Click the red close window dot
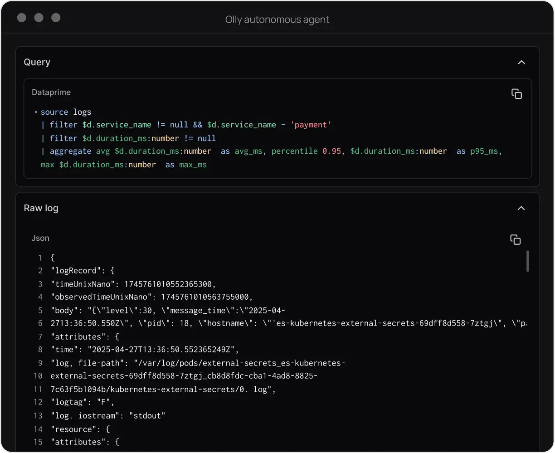This screenshot has width=555, height=453. (21, 18)
